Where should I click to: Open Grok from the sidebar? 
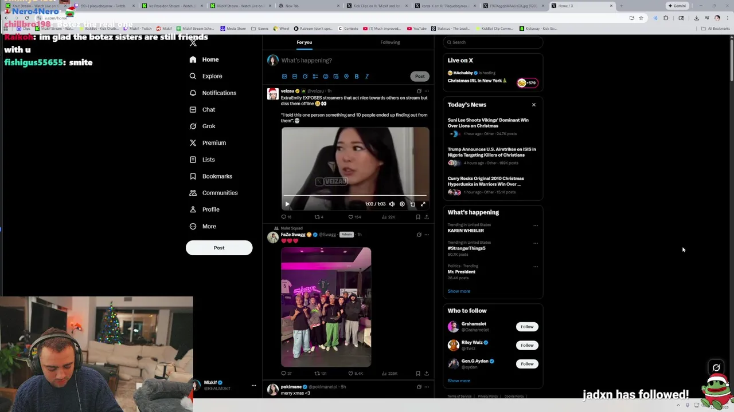[202, 126]
